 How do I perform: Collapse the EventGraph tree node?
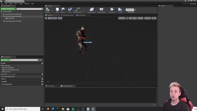1,66
